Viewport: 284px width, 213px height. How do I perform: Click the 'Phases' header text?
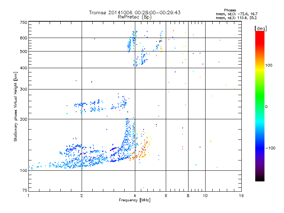pyautogui.click(x=230, y=10)
